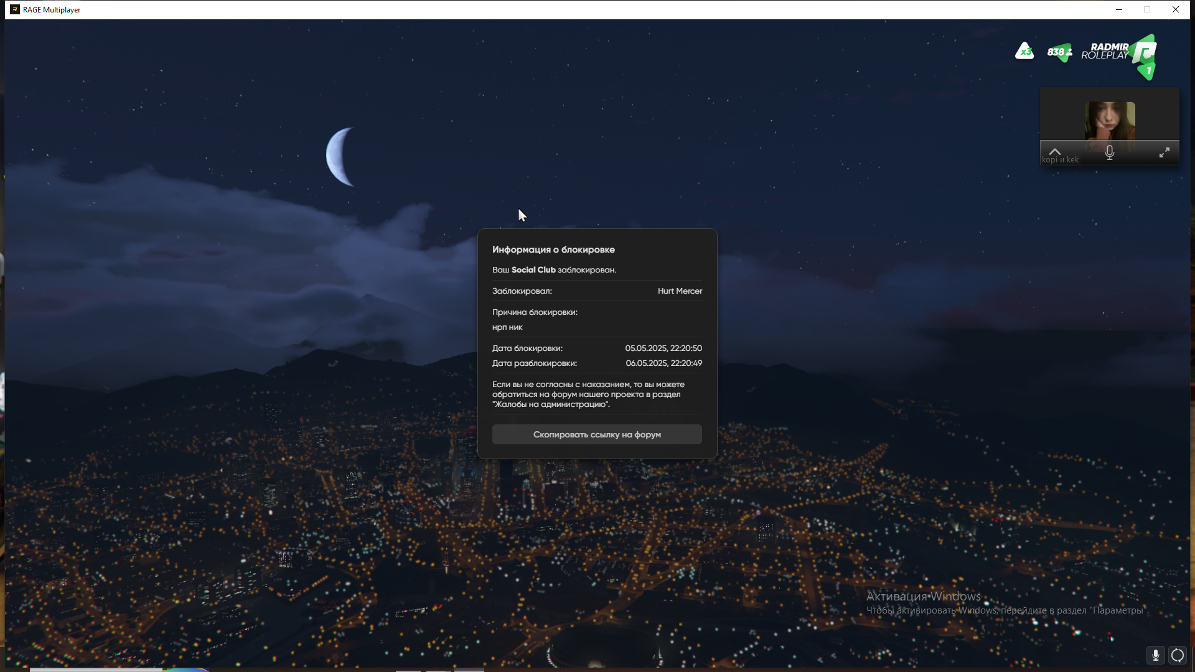This screenshot has width=1195, height=672.
Task: Click the x3 bonus multiplier badge
Action: coord(1024,51)
